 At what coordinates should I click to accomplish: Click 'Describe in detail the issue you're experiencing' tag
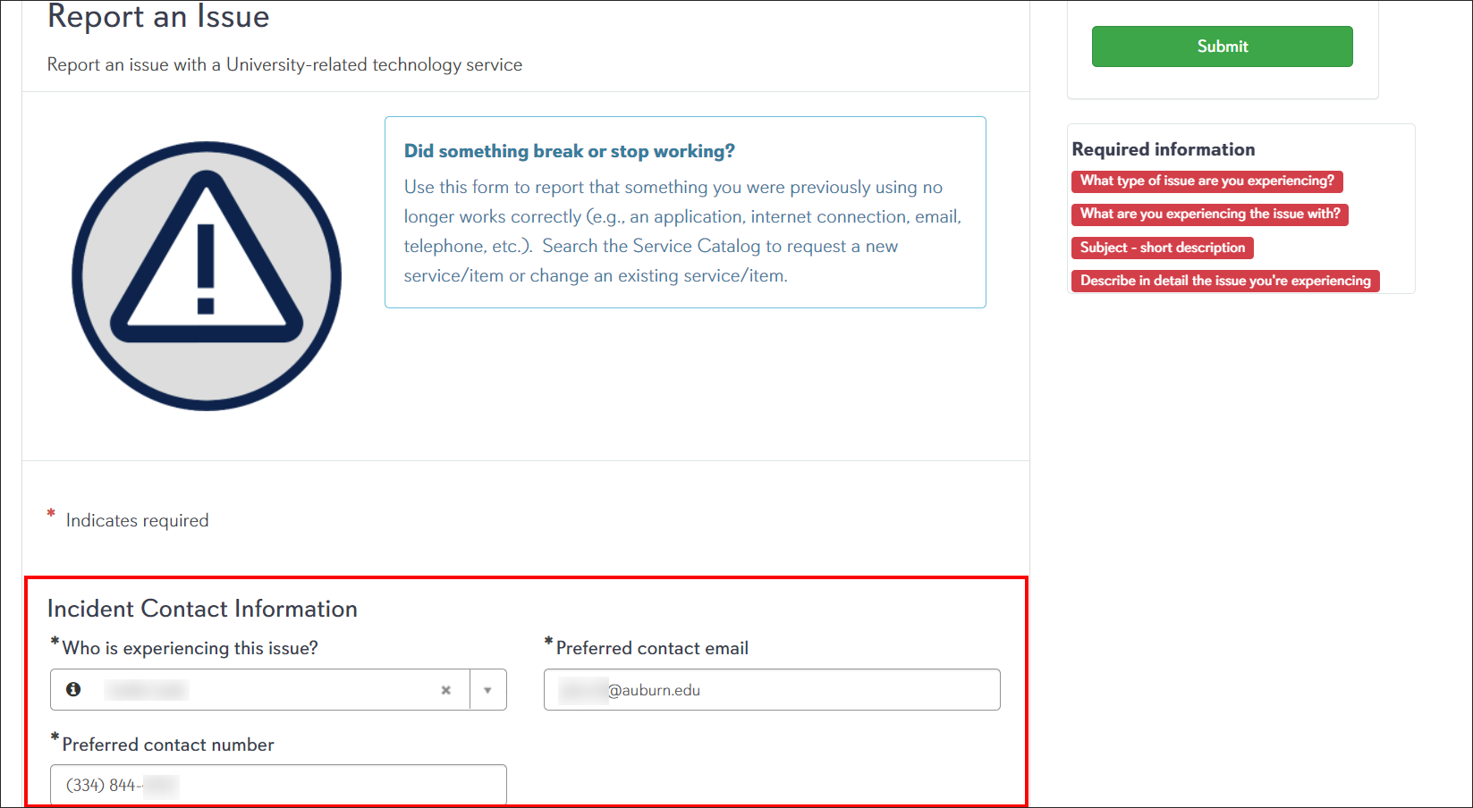pos(1225,281)
